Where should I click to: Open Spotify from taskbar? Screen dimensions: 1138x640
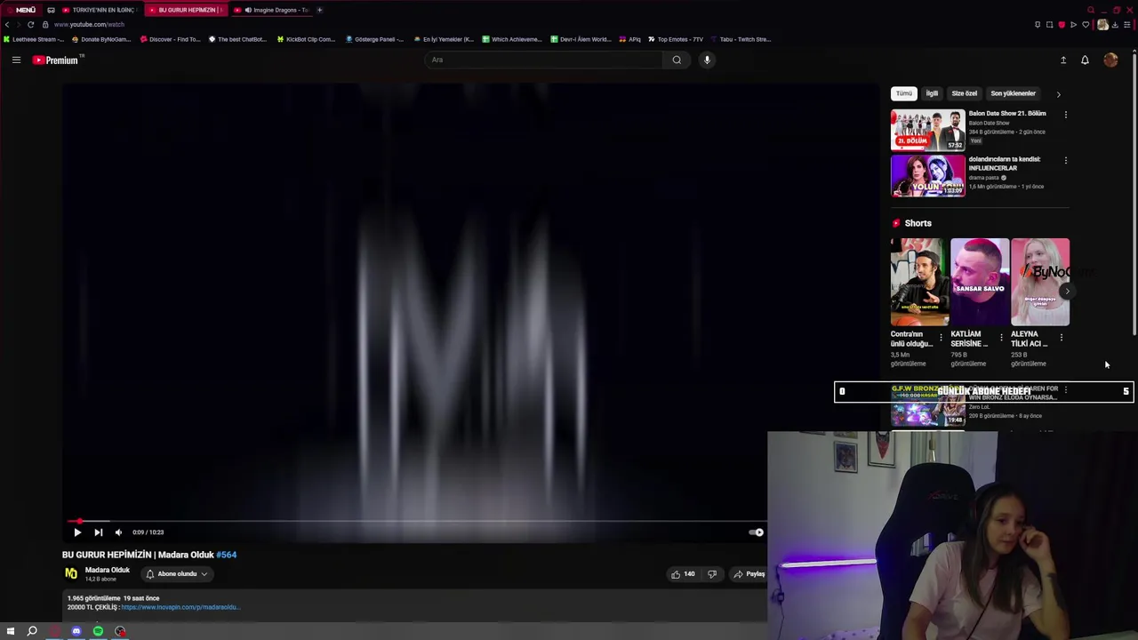pos(98,631)
